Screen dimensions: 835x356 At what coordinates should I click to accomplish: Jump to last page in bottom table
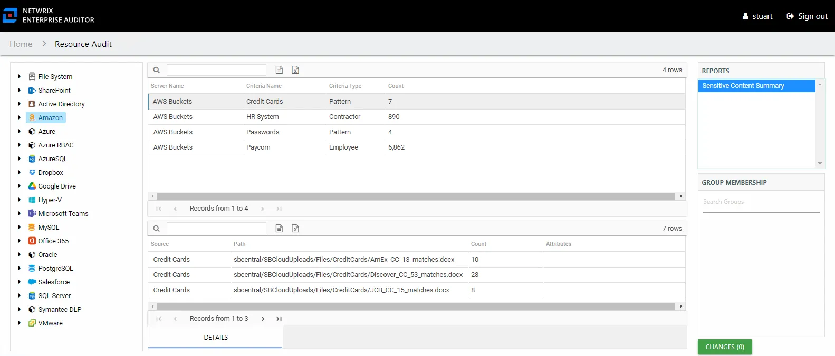click(279, 319)
